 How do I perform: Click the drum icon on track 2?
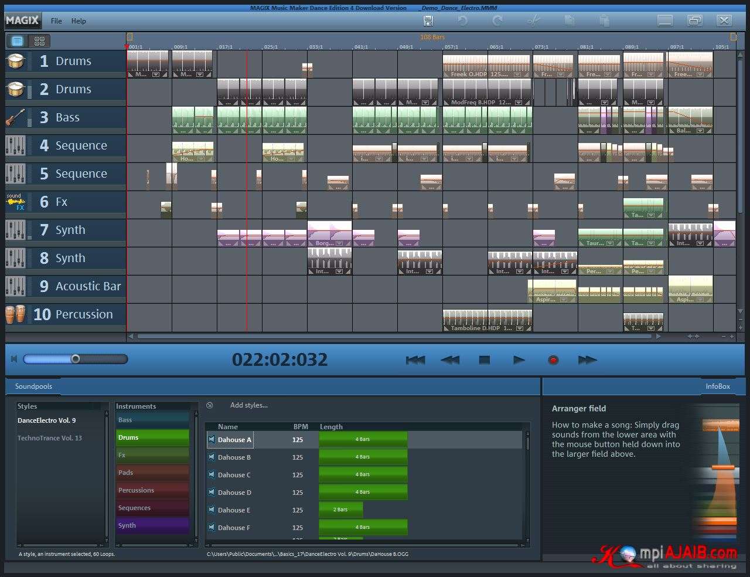pos(16,89)
